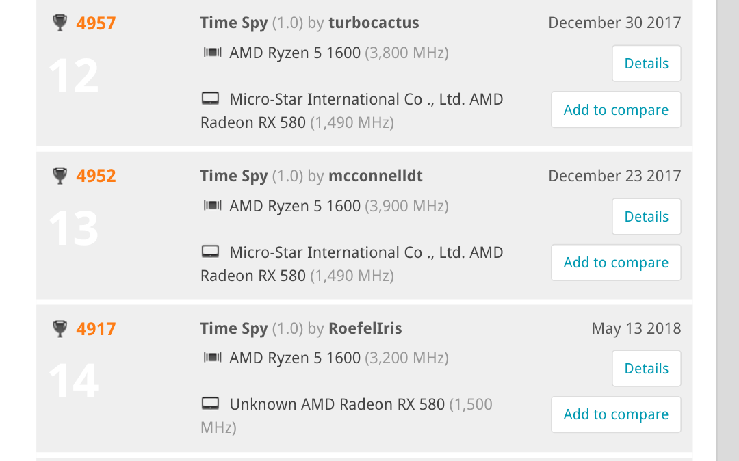Open Details for the December 30 2017 result
This screenshot has height=461, width=739.
(646, 64)
